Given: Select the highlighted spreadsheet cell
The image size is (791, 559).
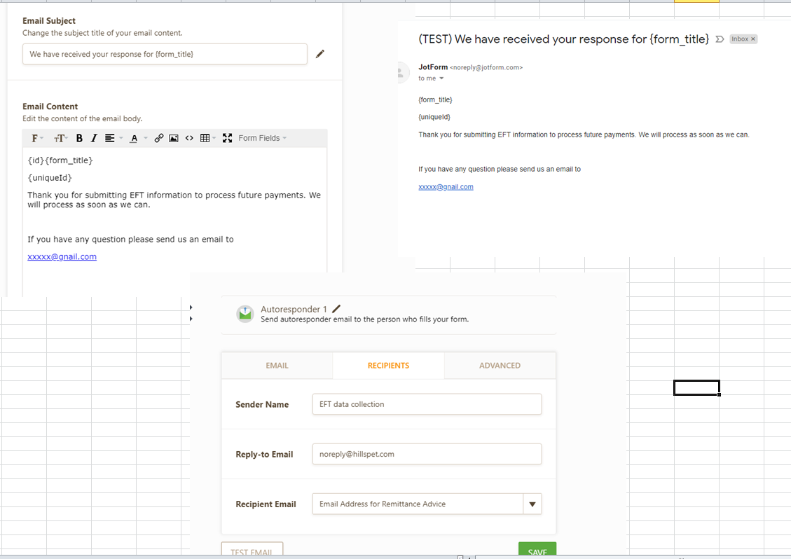Looking at the screenshot, I should click(x=696, y=387).
